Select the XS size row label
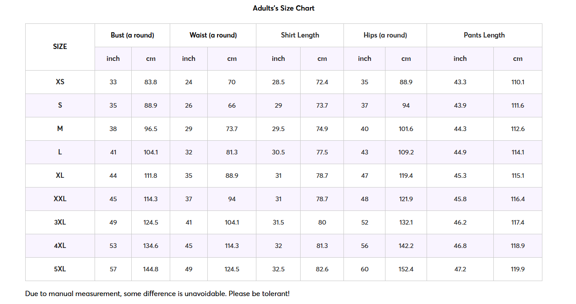Image resolution: width=576 pixels, height=304 pixels. [x=60, y=82]
